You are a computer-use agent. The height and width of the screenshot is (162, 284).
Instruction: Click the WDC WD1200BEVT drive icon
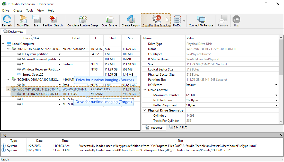click(14, 89)
